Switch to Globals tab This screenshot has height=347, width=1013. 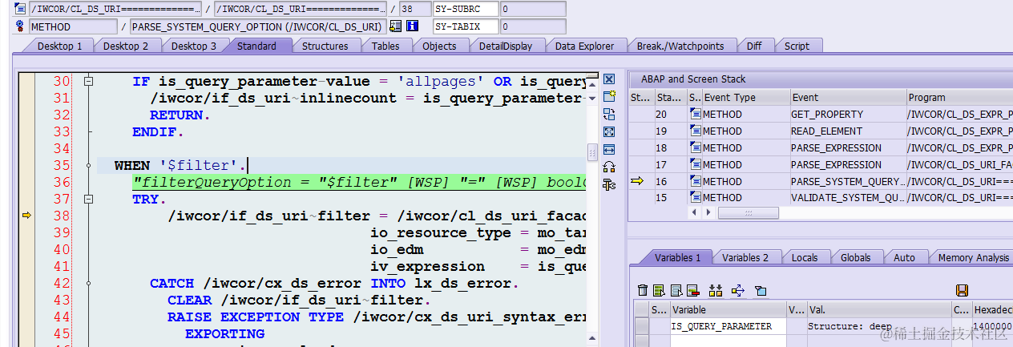[x=855, y=257]
